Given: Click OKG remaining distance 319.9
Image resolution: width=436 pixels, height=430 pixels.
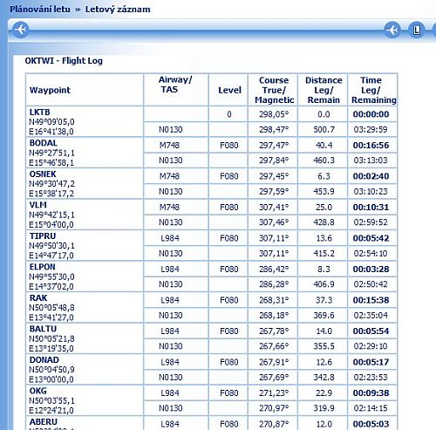Looking at the screenshot, I should click(x=324, y=408).
